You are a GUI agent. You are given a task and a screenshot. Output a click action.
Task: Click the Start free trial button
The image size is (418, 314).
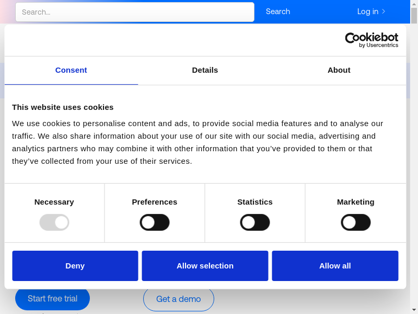click(x=52, y=299)
